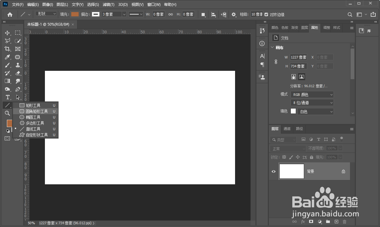The width and height of the screenshot is (380, 227).
Task: Click the create new layer icon
Action: 336,222
